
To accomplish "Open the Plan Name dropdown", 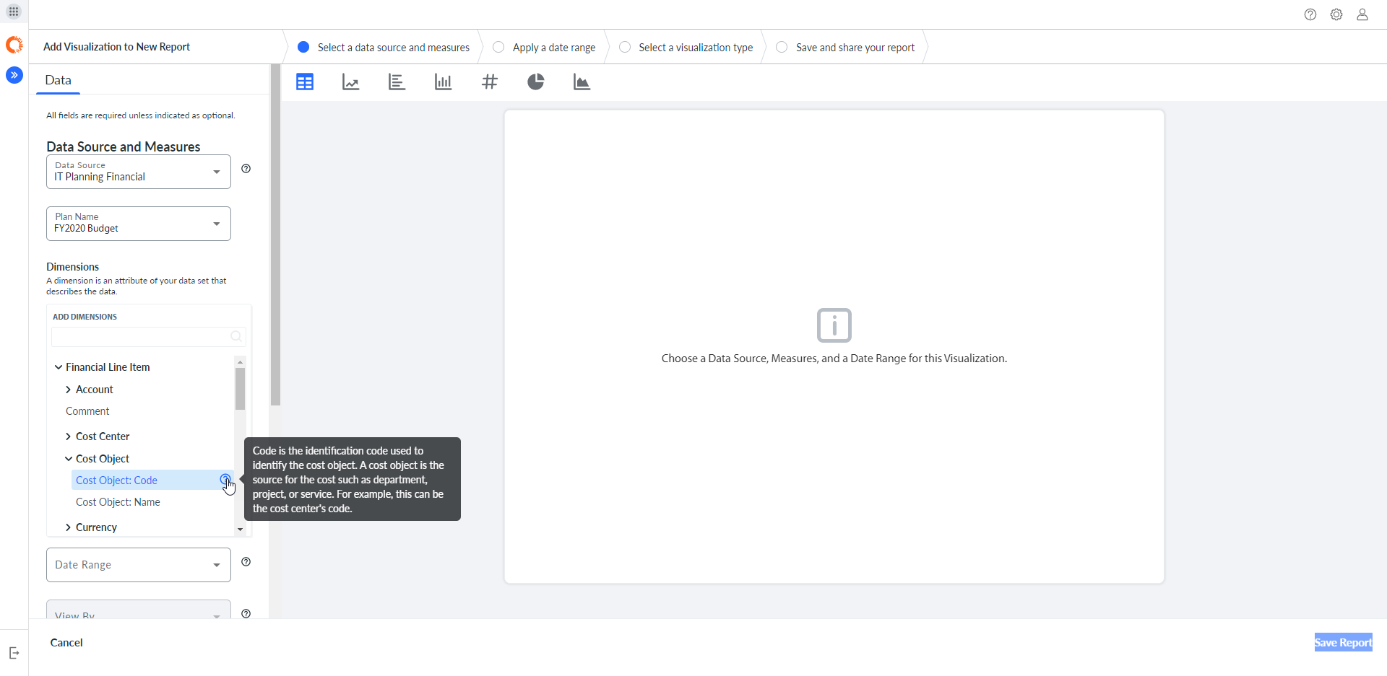I will [139, 224].
